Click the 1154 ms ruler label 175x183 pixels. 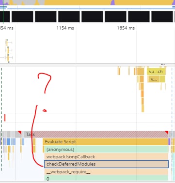coord(65,28)
